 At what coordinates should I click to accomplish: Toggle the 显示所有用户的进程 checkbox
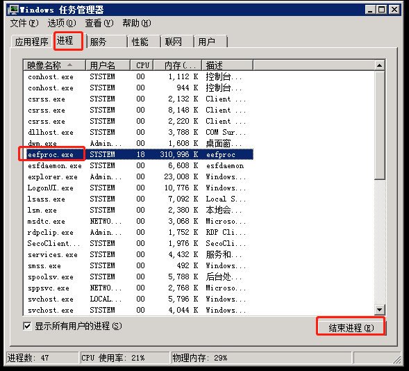click(x=27, y=326)
